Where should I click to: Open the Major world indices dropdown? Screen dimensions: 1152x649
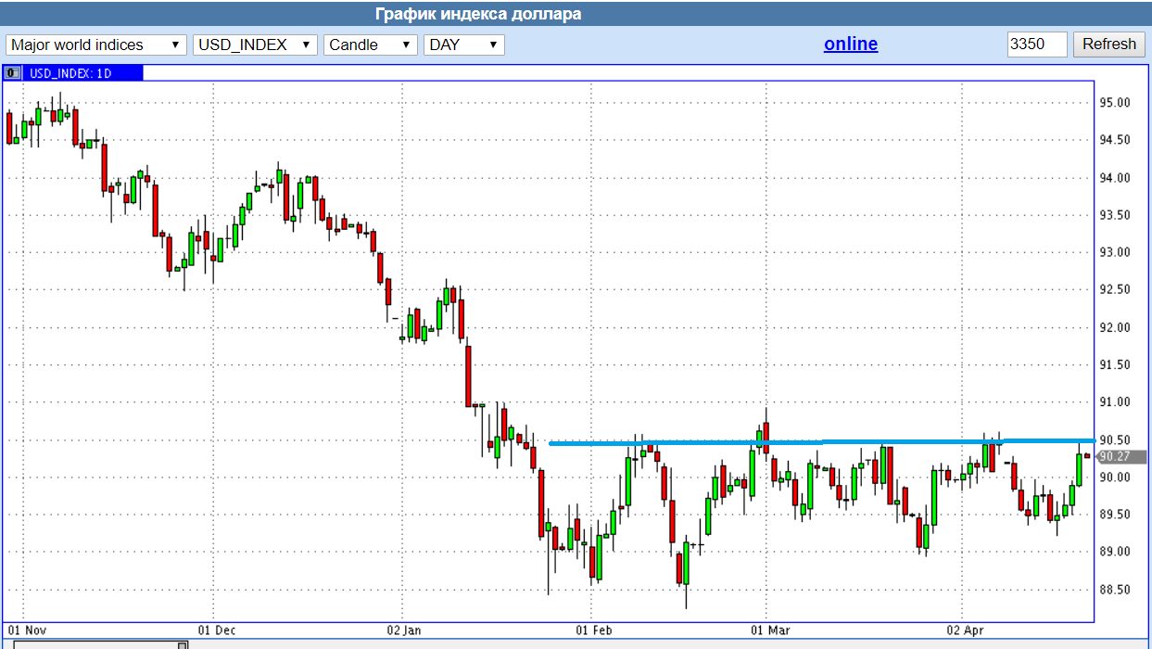click(95, 45)
